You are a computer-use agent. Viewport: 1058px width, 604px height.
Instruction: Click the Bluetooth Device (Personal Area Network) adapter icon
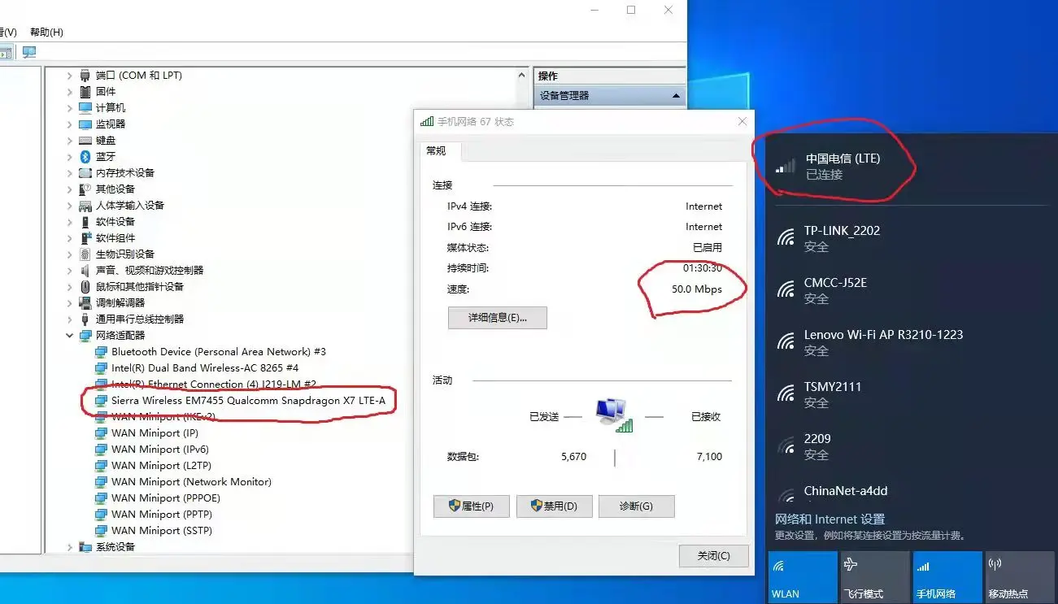point(101,352)
